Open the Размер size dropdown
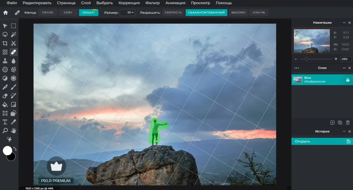353x190 pixels. pyautogui.click(x=127, y=13)
